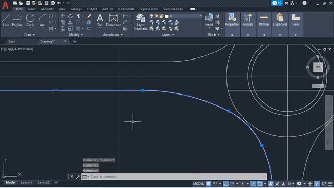Click the Insert block icon

click(x=209, y=20)
